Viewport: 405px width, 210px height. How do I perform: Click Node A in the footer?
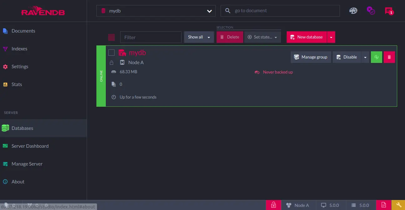point(298,205)
